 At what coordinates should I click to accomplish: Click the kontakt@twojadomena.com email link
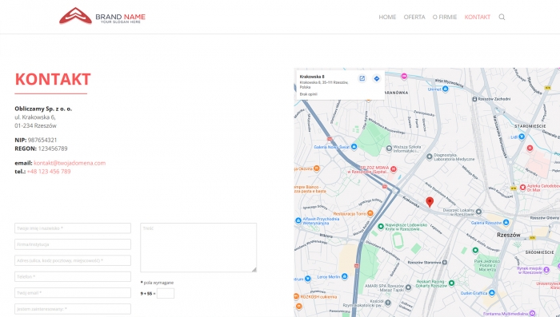coord(70,163)
